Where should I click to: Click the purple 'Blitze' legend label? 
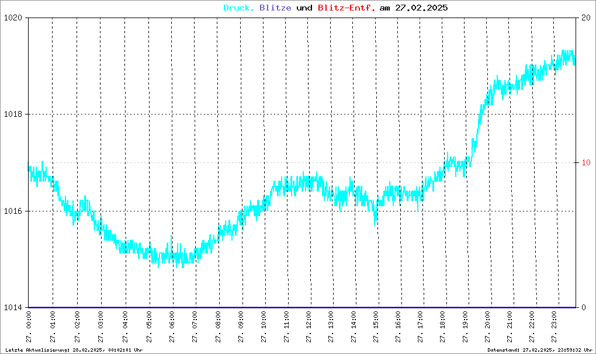(x=275, y=8)
